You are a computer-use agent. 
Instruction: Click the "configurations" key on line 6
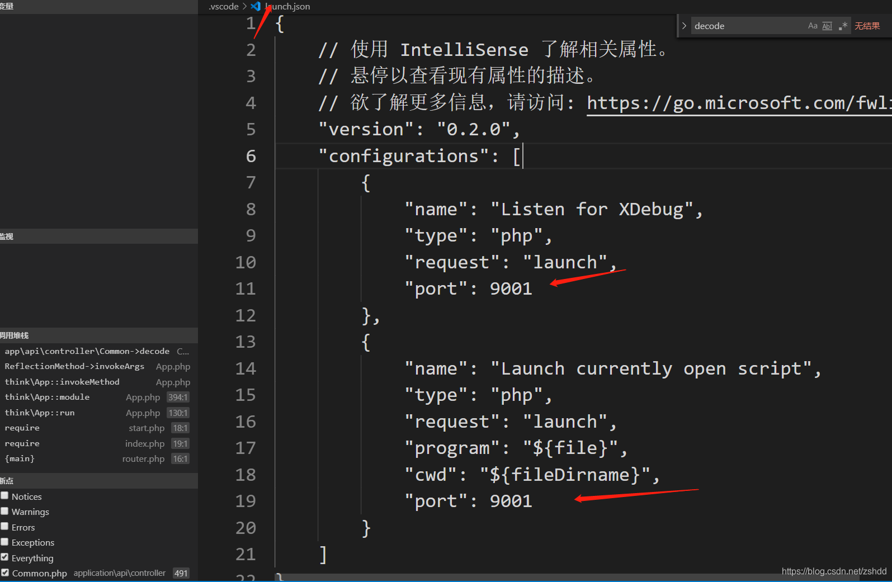tap(404, 156)
